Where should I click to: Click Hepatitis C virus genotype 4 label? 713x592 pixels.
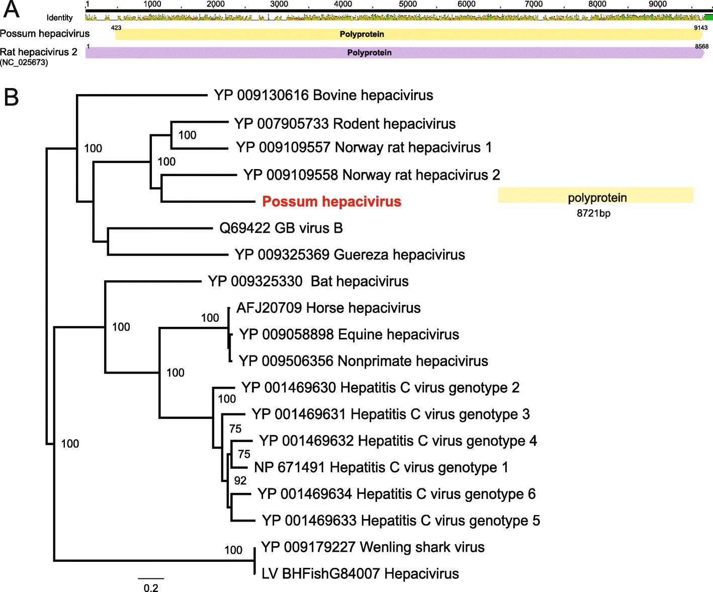click(398, 441)
